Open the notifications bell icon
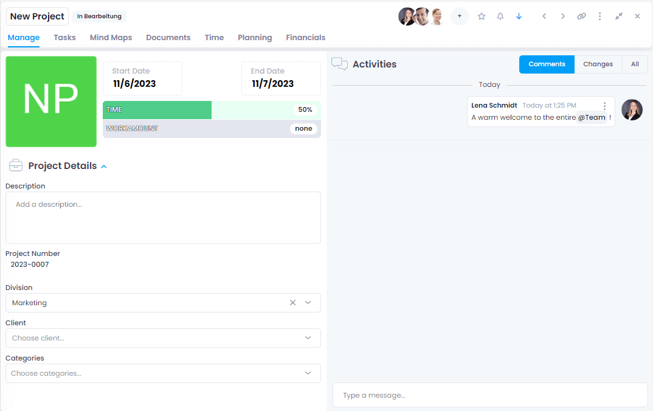This screenshot has width=653, height=411. (x=500, y=16)
